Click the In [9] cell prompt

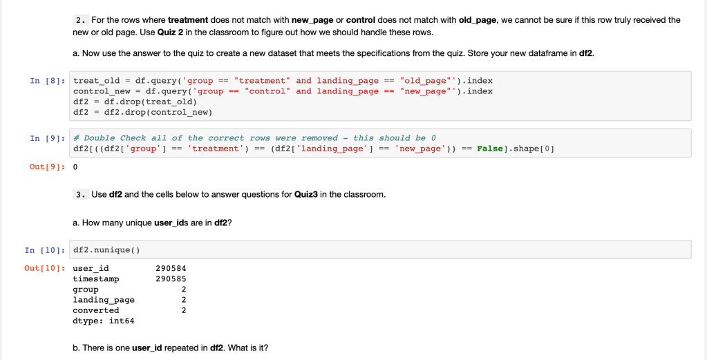pyautogui.click(x=48, y=138)
